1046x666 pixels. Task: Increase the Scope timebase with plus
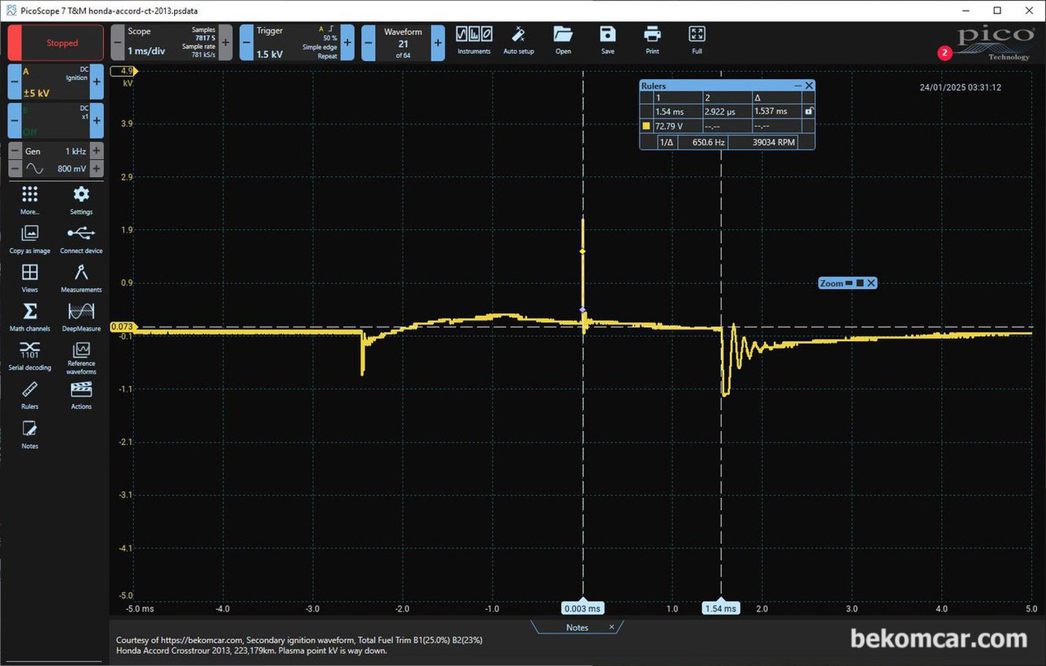click(226, 43)
